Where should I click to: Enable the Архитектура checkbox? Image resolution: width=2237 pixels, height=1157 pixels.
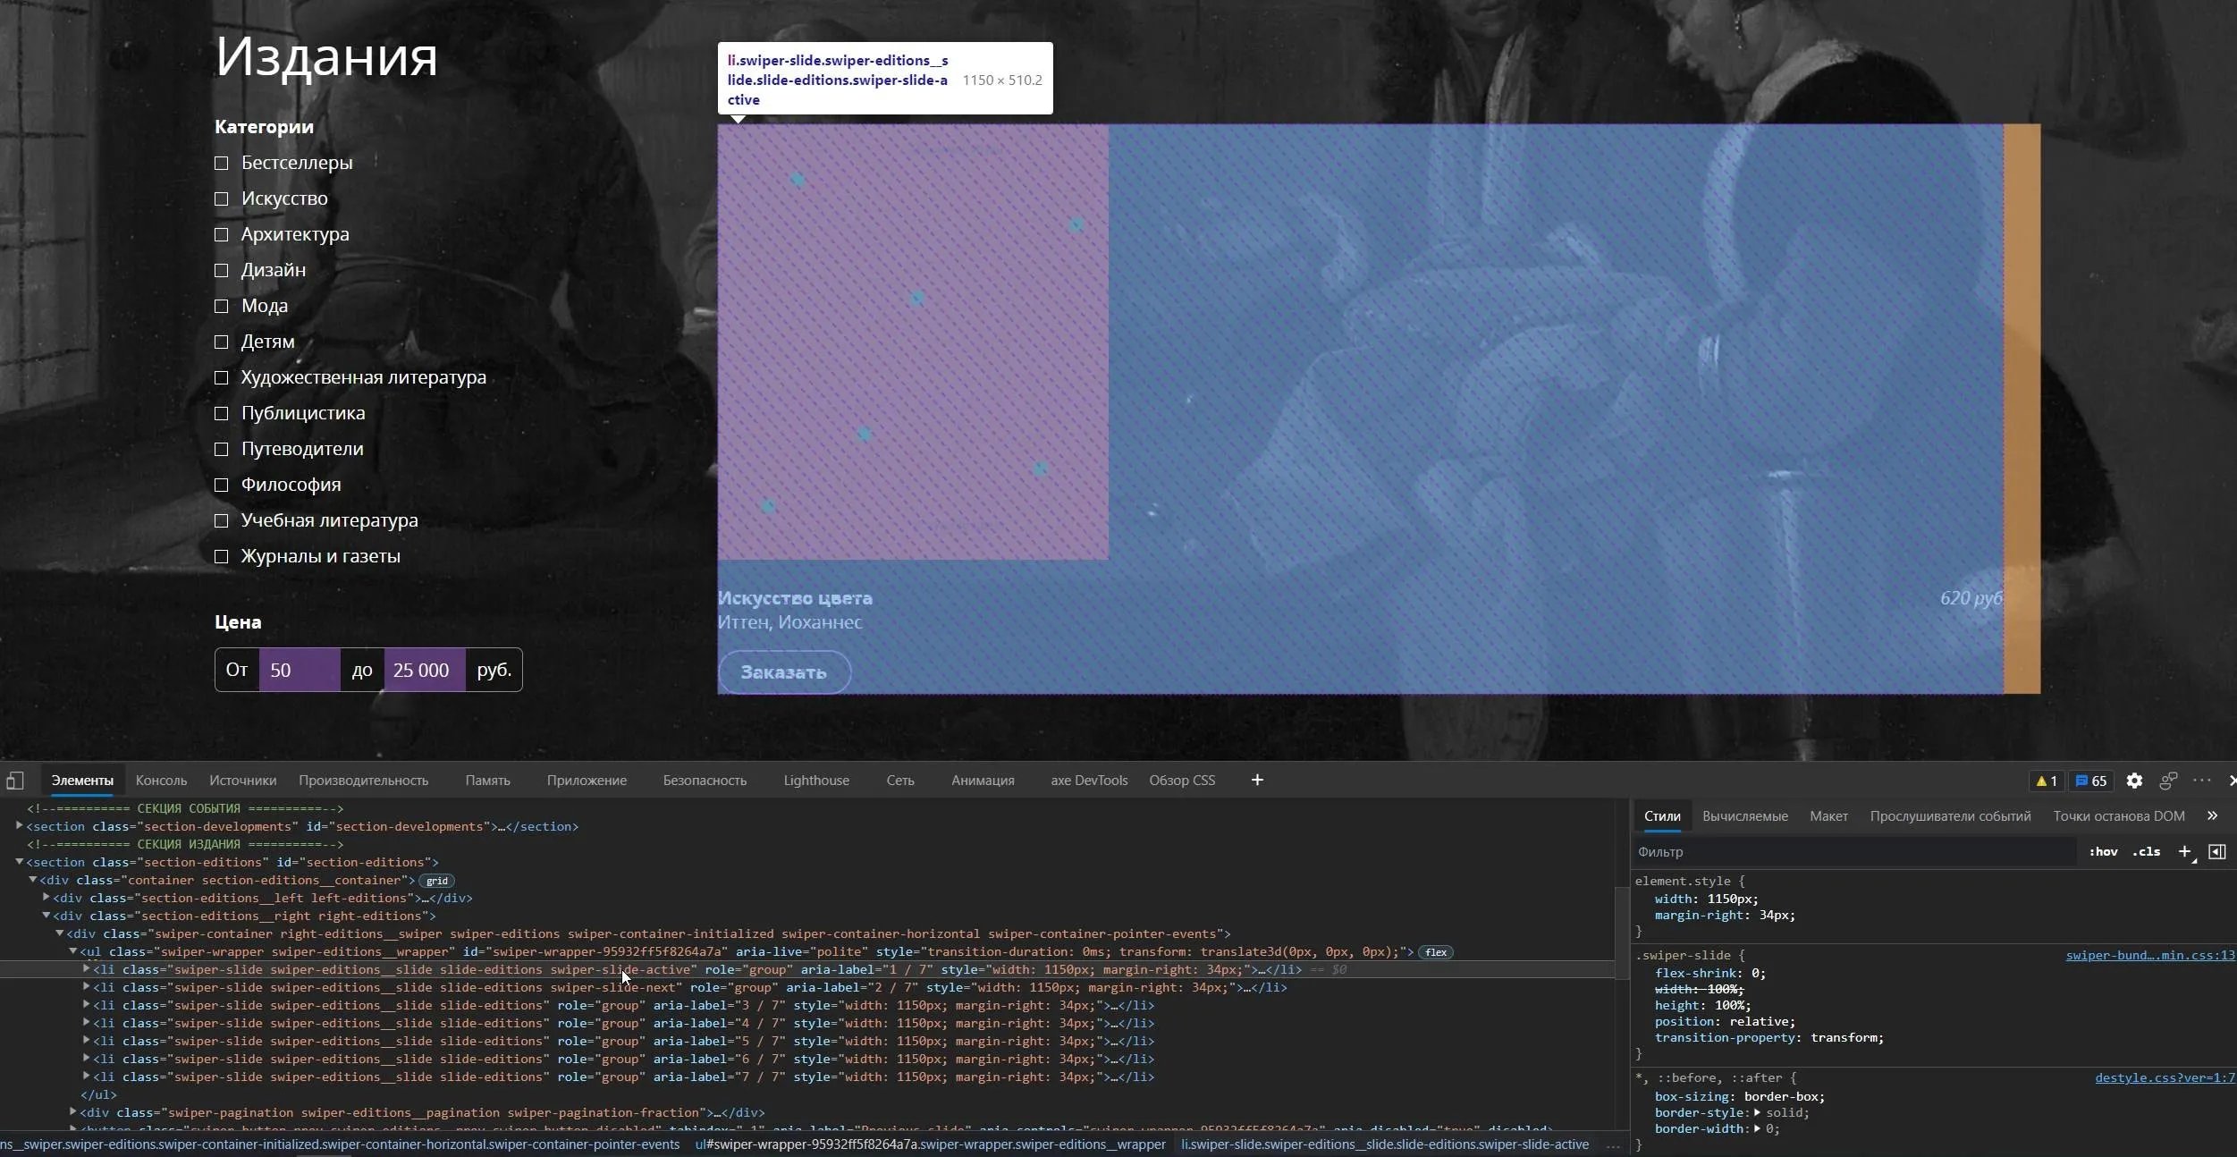coord(222,234)
